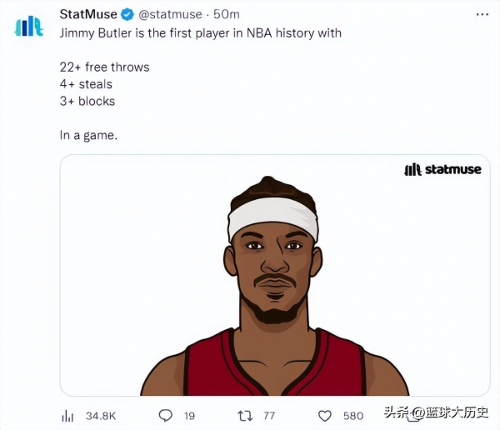Viewport: 500px width, 430px height.
Task: Open the @statmuse handle link
Action: 170,14
